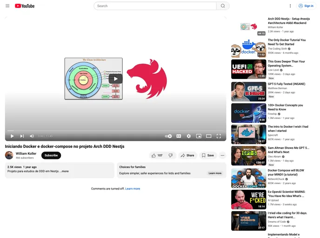The image size is (320, 238).
Task: Mute the video volume speaker icon
Action: coord(32,136)
